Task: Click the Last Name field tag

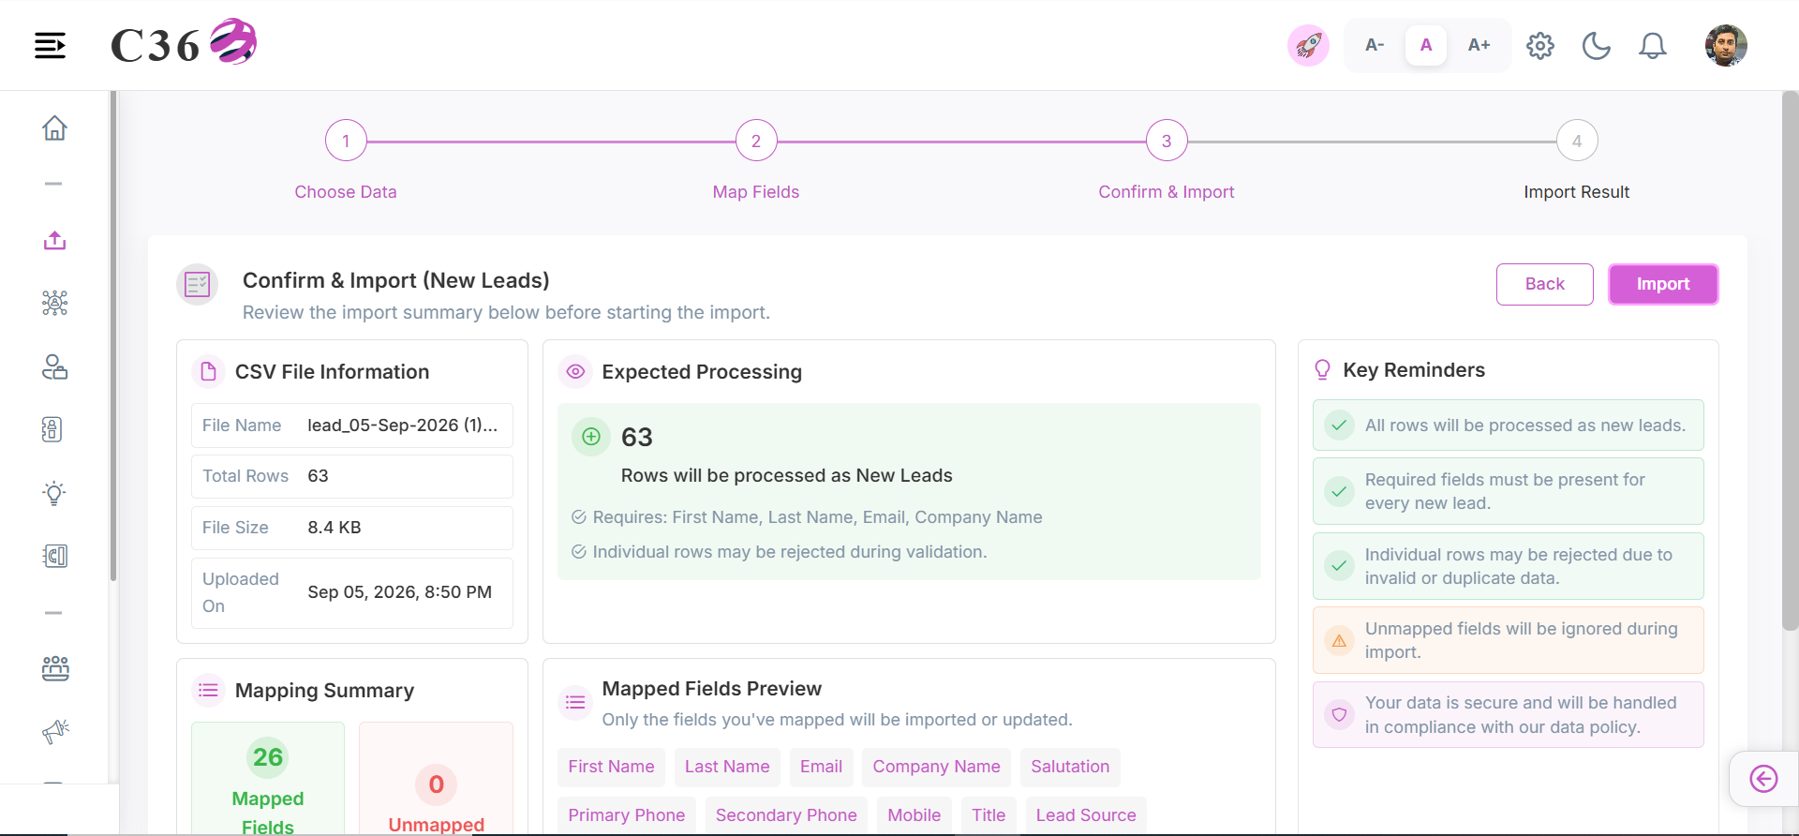Action: click(x=727, y=767)
